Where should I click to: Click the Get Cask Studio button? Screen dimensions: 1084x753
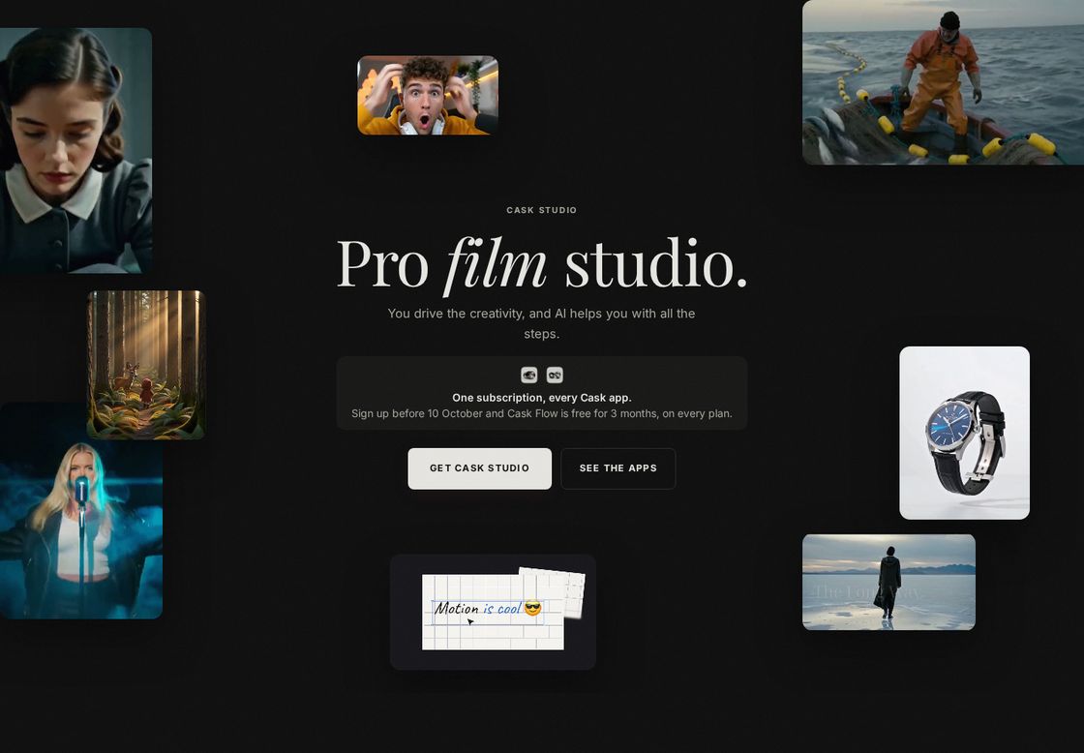pos(479,468)
